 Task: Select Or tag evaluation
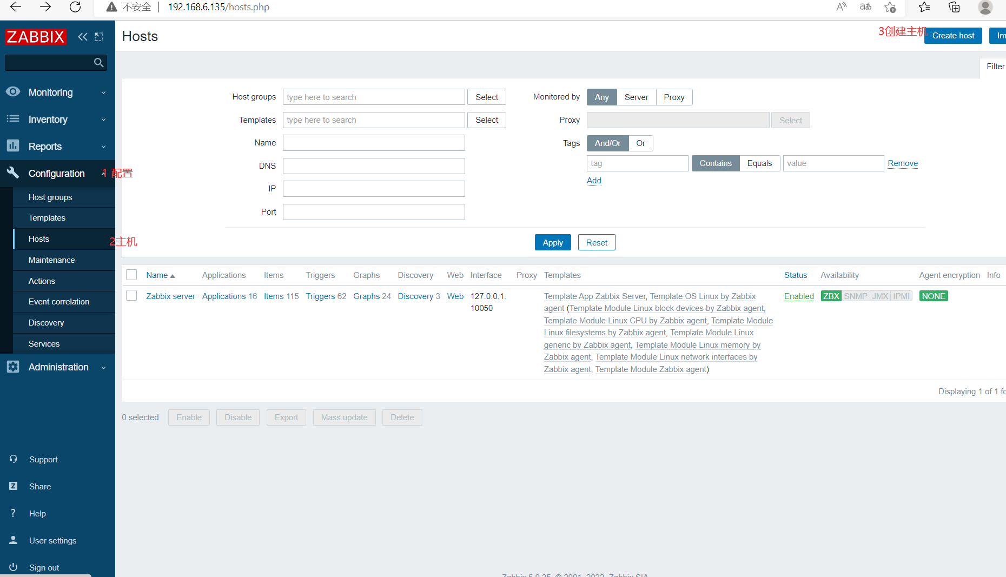pyautogui.click(x=641, y=143)
